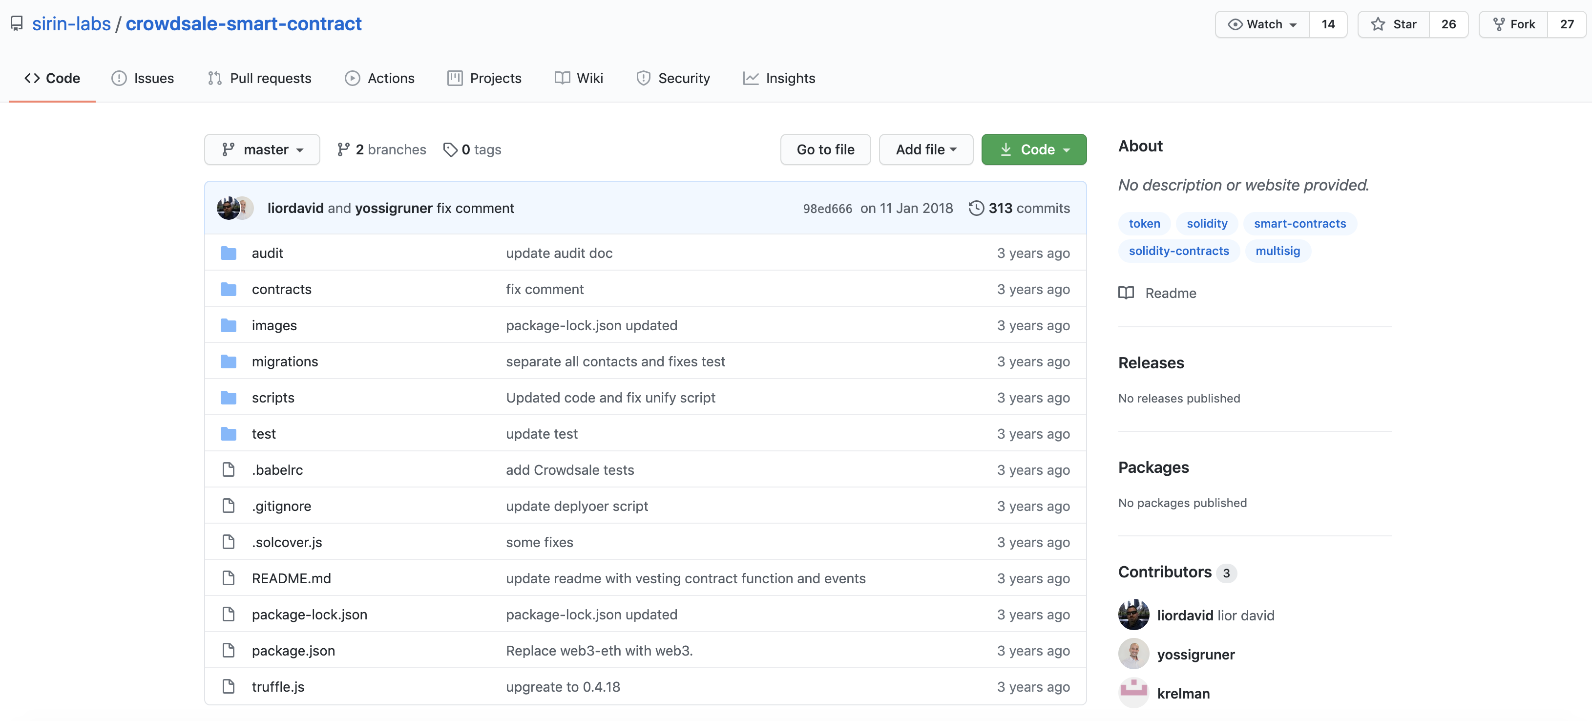Click krelman's avatar in Contributors
Viewport: 1592px width, 721px height.
coord(1133,693)
